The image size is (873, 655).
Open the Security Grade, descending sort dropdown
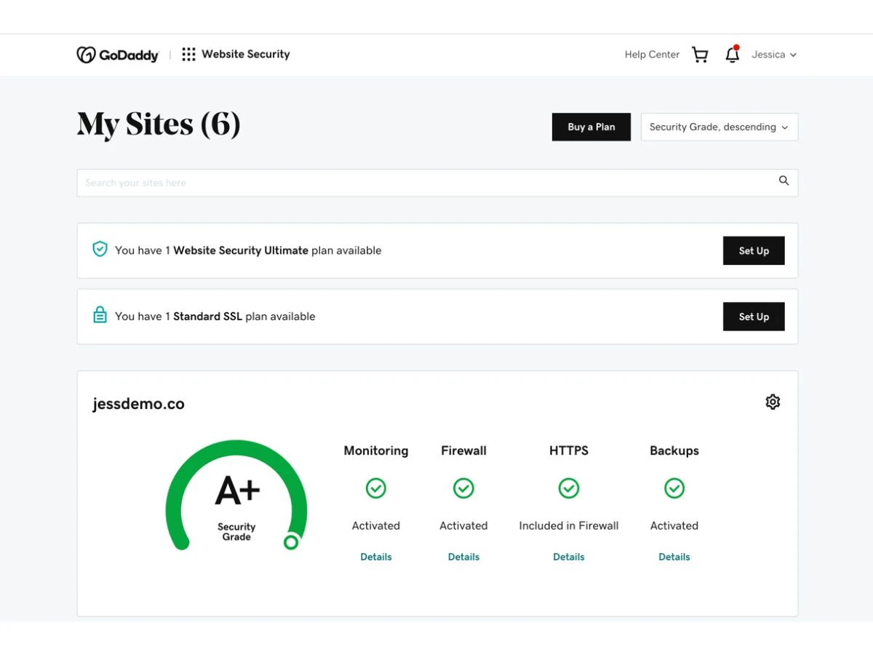point(719,127)
